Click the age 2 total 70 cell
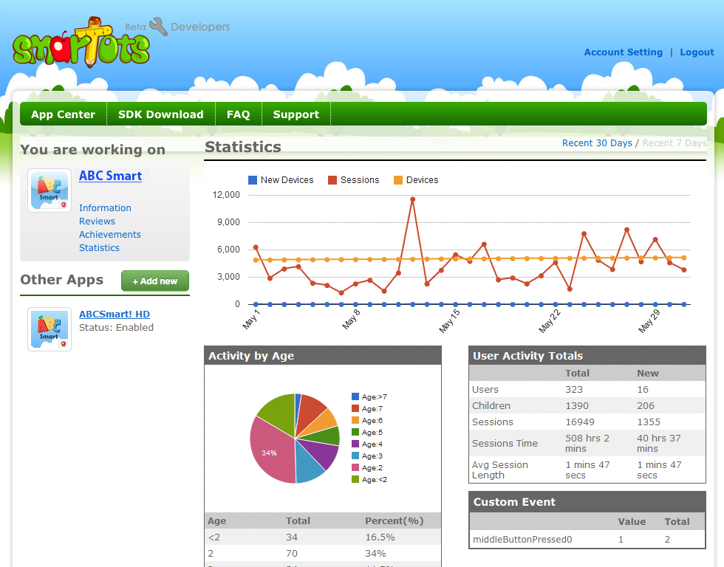 (292, 553)
